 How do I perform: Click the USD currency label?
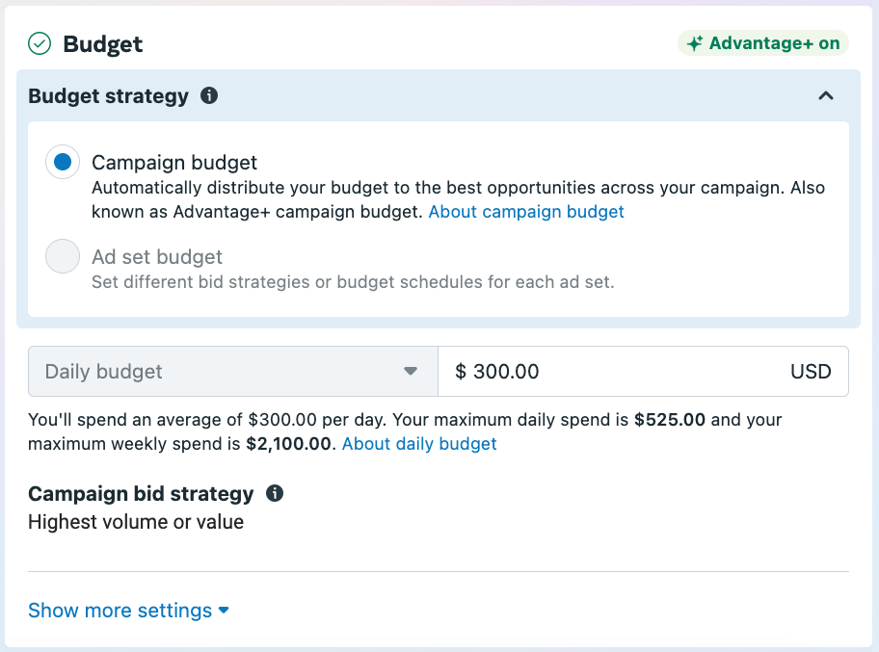click(x=811, y=372)
